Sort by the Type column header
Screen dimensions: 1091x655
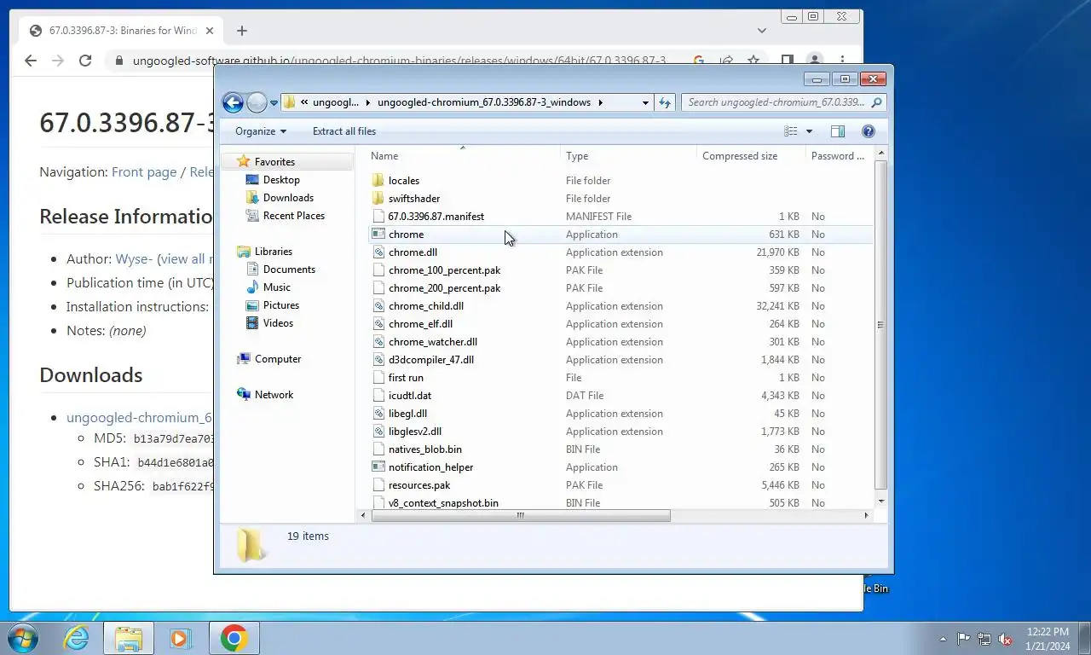(629, 156)
